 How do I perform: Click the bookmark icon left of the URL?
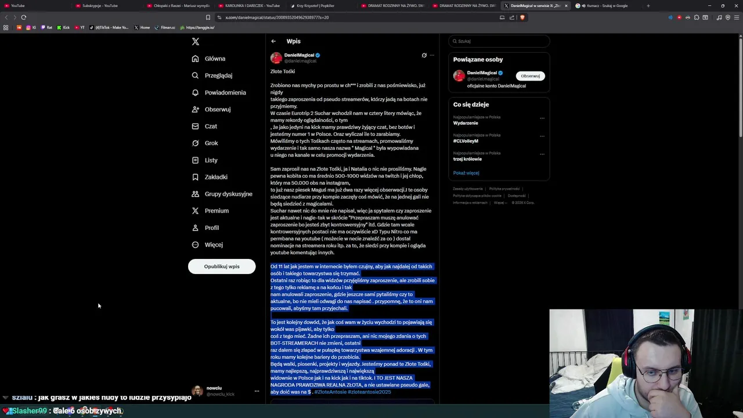click(x=208, y=17)
